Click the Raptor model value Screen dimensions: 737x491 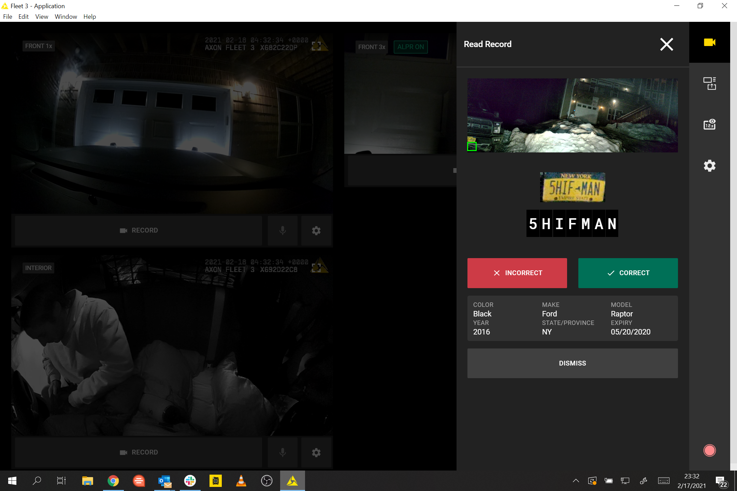coord(622,314)
